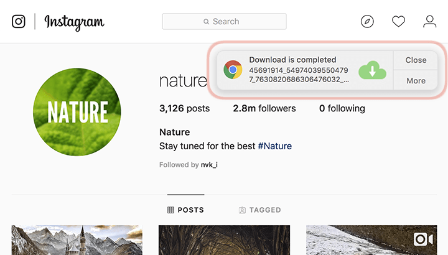The height and width of the screenshot is (255, 448).
Task: Follow the #Nature hashtag link
Action: point(274,146)
